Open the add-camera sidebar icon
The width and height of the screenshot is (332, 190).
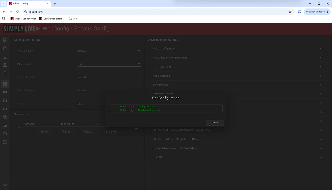pyautogui.click(x=5, y=92)
